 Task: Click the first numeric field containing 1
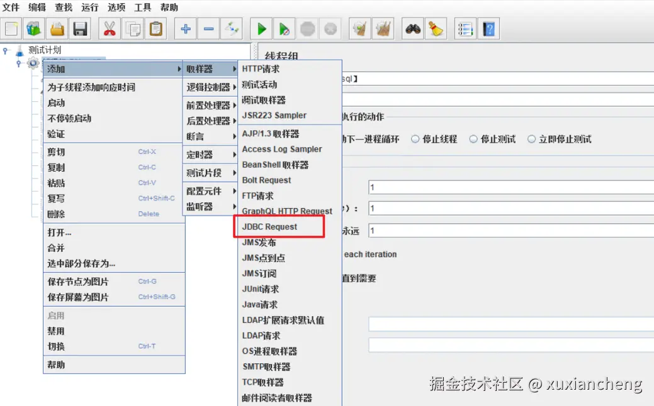pyautogui.click(x=511, y=187)
